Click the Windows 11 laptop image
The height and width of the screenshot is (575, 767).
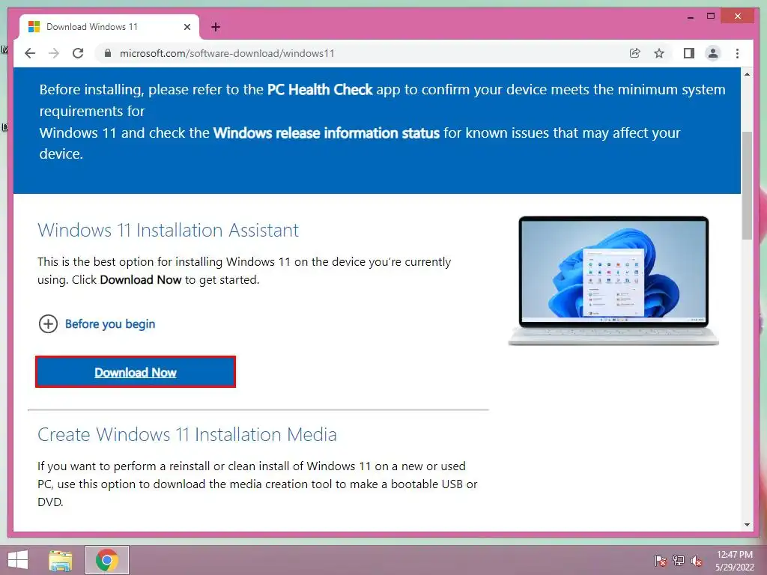pos(613,281)
